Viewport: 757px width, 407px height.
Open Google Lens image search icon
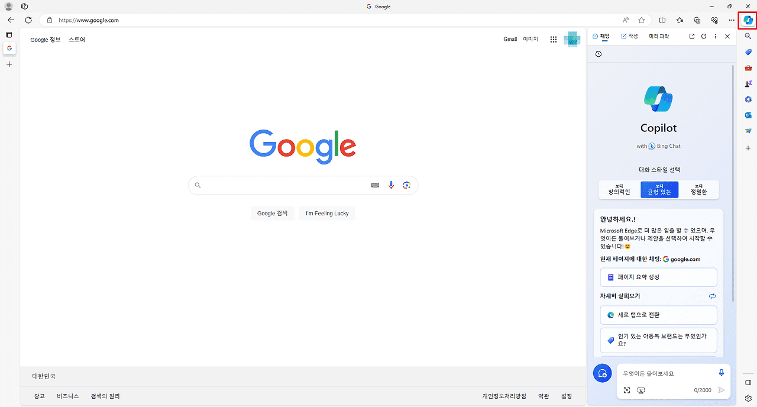(x=407, y=185)
